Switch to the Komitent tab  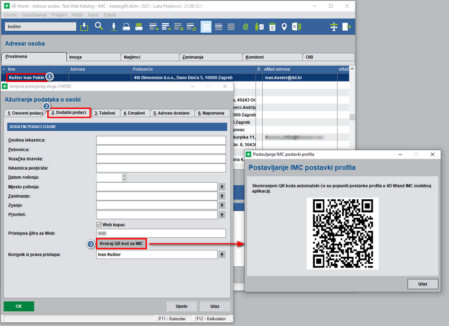(272, 57)
